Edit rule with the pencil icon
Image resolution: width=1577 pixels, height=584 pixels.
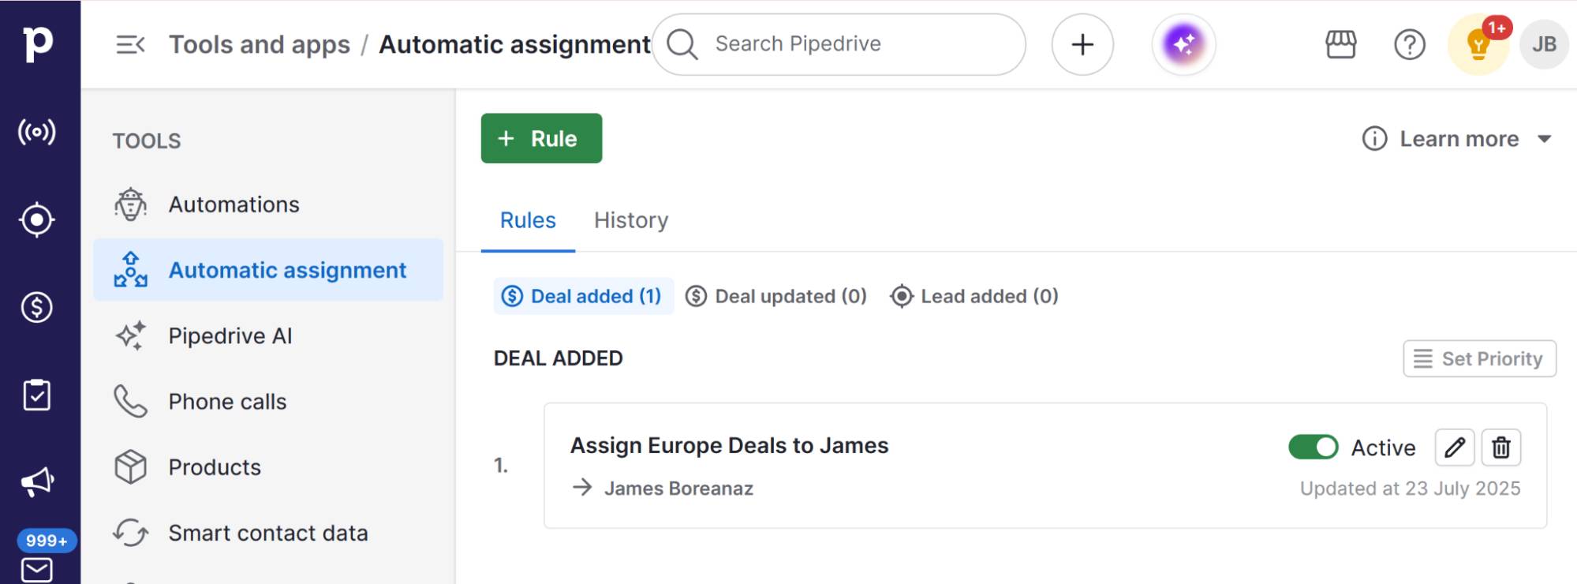(x=1455, y=447)
